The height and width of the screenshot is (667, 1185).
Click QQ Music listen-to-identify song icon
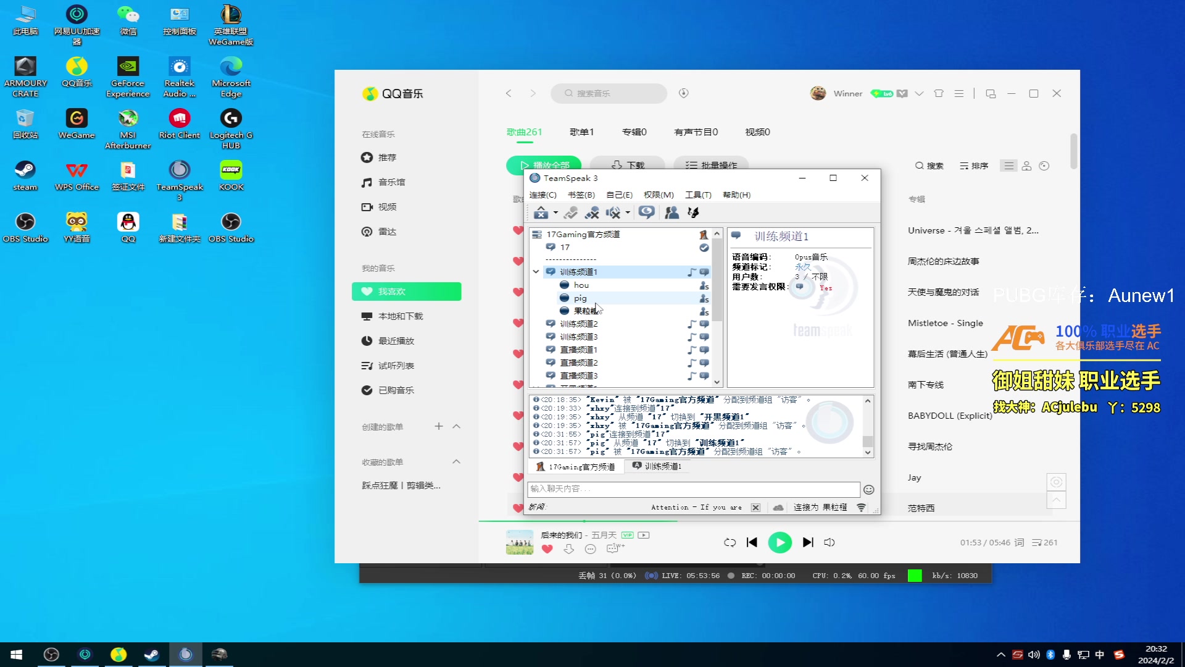pos(683,93)
